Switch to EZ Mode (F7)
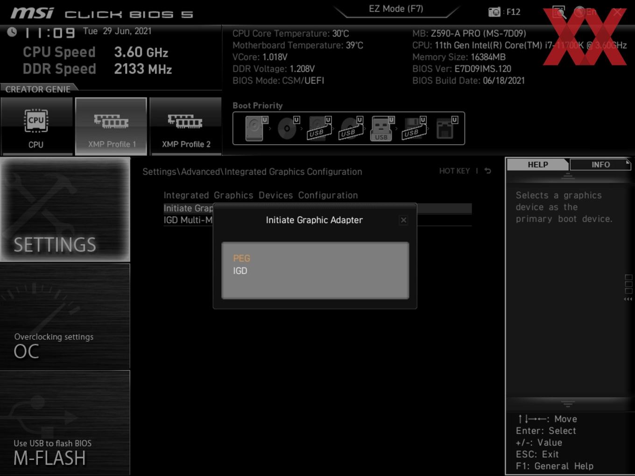 (x=396, y=9)
